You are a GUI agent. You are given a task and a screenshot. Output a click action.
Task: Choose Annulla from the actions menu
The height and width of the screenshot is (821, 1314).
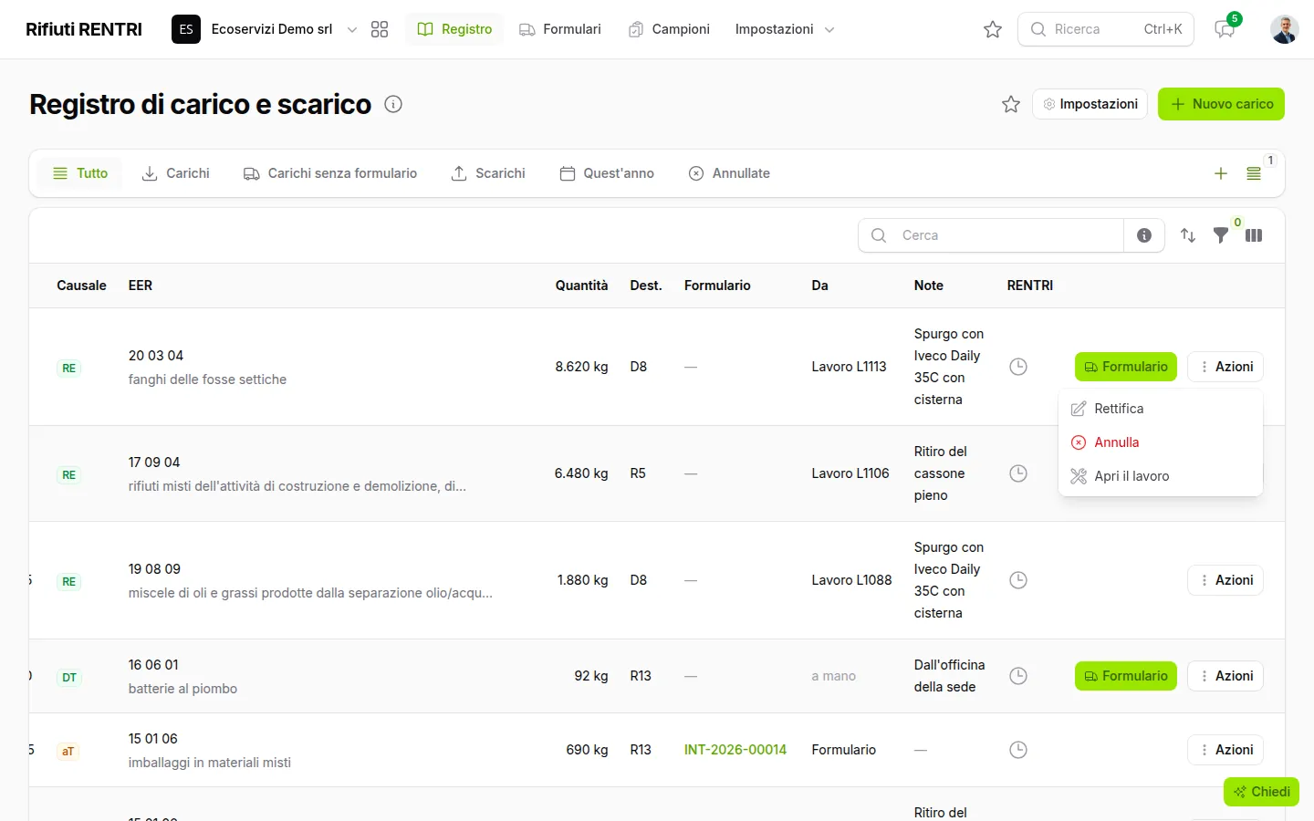click(1161, 442)
